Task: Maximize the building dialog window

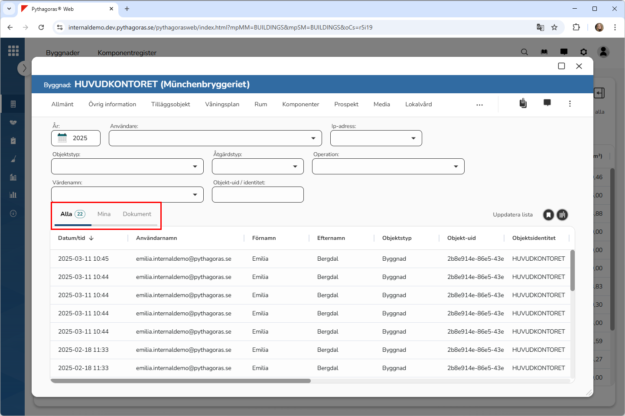Action: click(x=561, y=66)
